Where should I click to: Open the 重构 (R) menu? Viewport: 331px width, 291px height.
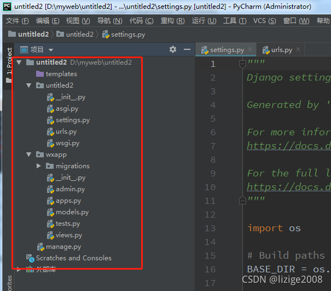173,21
